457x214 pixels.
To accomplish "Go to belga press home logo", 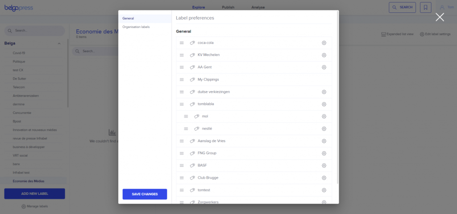I will pos(19,8).
